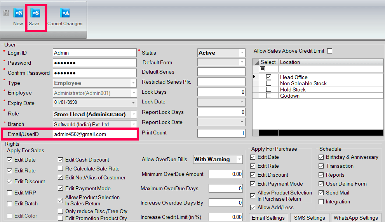The height and width of the screenshot is (222, 385).
Task: Click the Email/UserID field
Action: click(94, 134)
